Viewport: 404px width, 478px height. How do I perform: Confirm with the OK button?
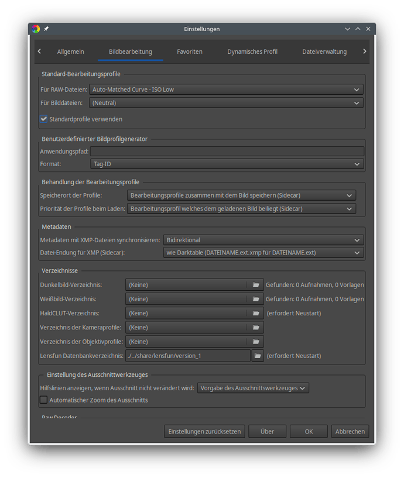(x=309, y=431)
